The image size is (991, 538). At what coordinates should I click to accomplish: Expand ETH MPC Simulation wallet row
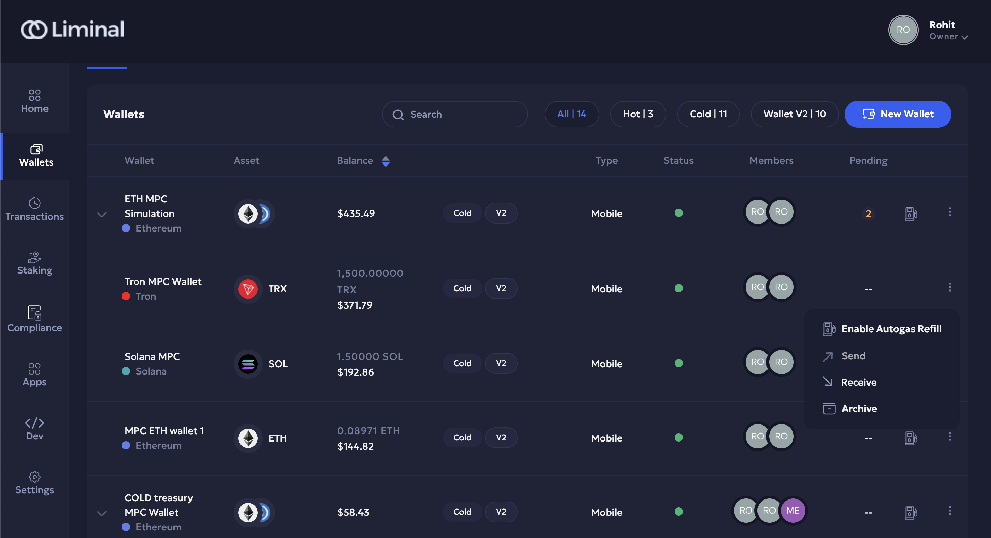click(x=102, y=215)
